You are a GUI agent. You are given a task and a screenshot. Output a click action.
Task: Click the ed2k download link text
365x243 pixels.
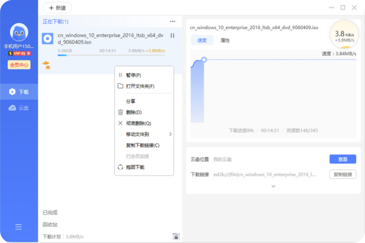pos(264,174)
